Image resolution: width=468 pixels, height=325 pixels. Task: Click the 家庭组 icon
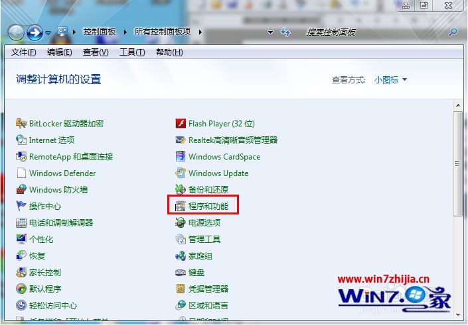(181, 255)
